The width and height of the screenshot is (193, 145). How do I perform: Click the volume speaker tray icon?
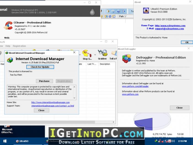tap(173, 141)
